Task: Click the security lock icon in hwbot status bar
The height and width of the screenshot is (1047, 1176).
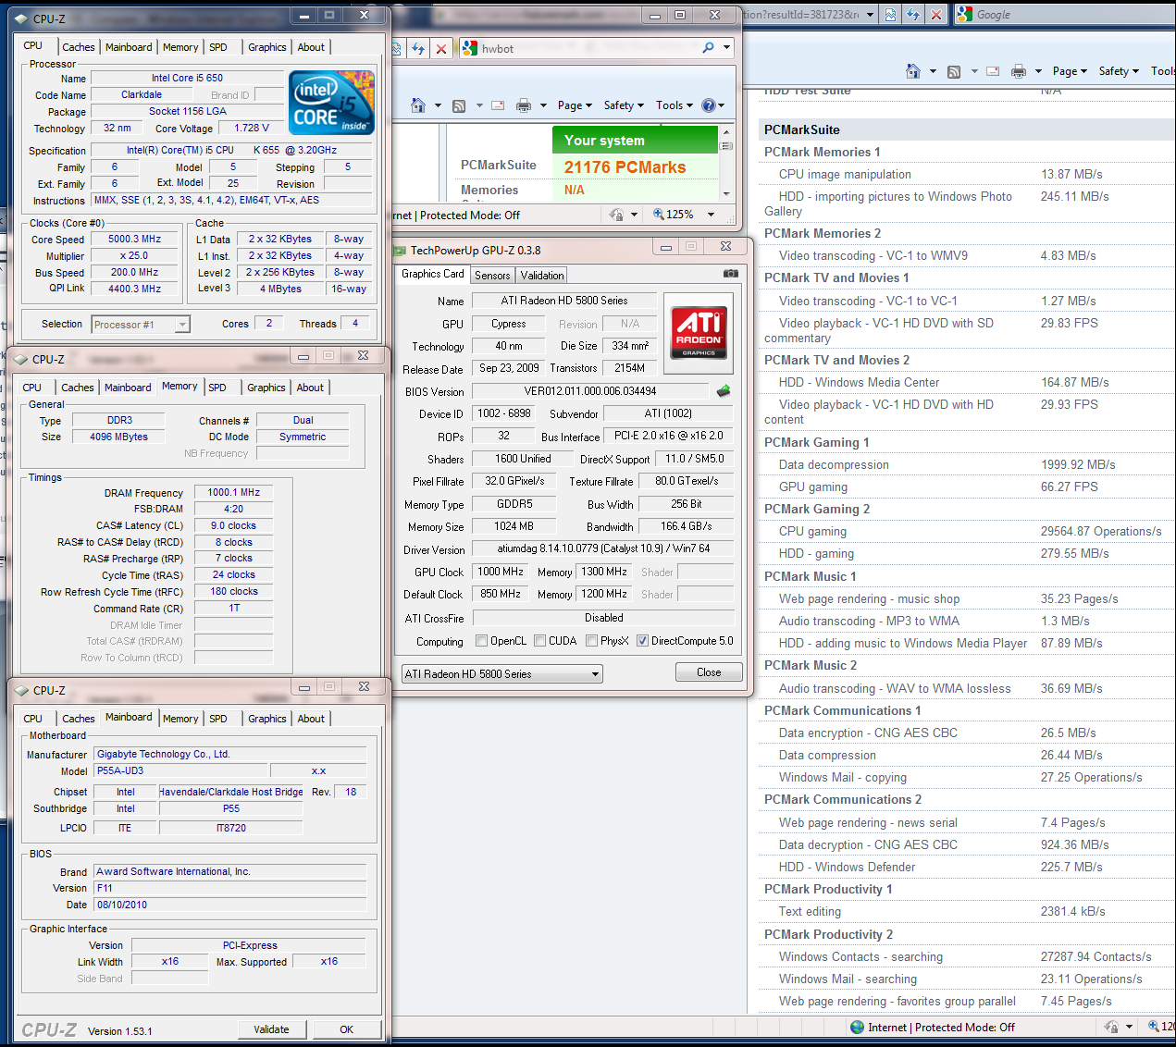Action: (617, 215)
